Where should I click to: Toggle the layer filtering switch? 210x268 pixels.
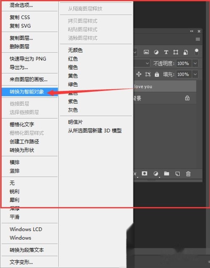tap(197, 52)
